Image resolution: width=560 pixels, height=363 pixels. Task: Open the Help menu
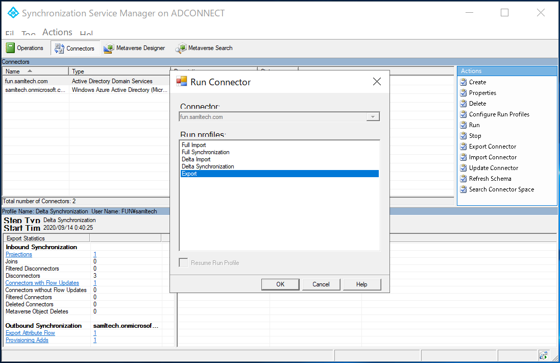coord(86,33)
